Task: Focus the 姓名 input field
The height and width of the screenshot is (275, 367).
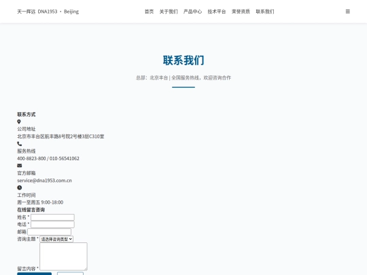Action: (x=52, y=217)
